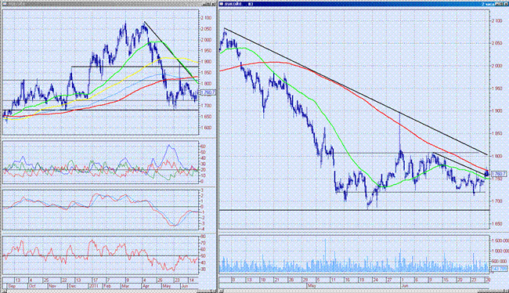Image resolution: width=509 pixels, height=293 pixels.
Task: Click the '2 часа' timeframe label in right title bar
Action: [x=488, y=4]
